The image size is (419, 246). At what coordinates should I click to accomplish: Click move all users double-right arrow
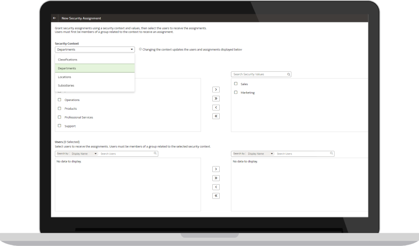click(x=216, y=178)
